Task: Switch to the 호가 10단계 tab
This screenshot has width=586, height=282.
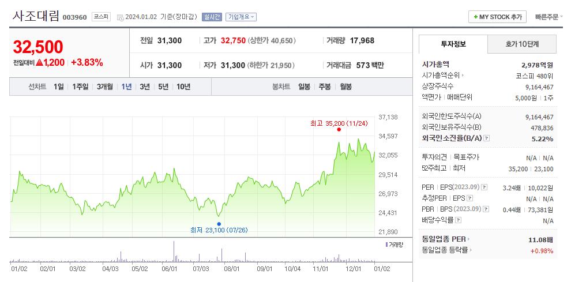Action: (x=522, y=44)
